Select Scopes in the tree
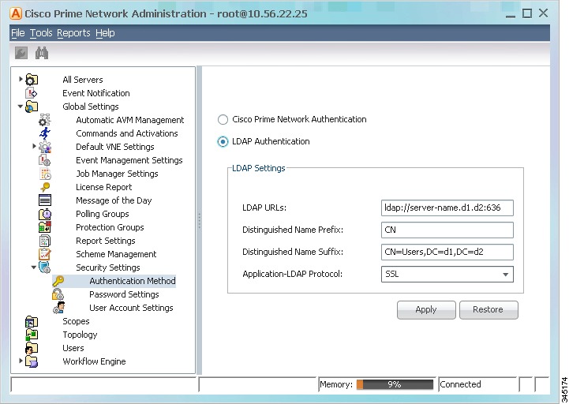569x404 pixels. pos(76,321)
